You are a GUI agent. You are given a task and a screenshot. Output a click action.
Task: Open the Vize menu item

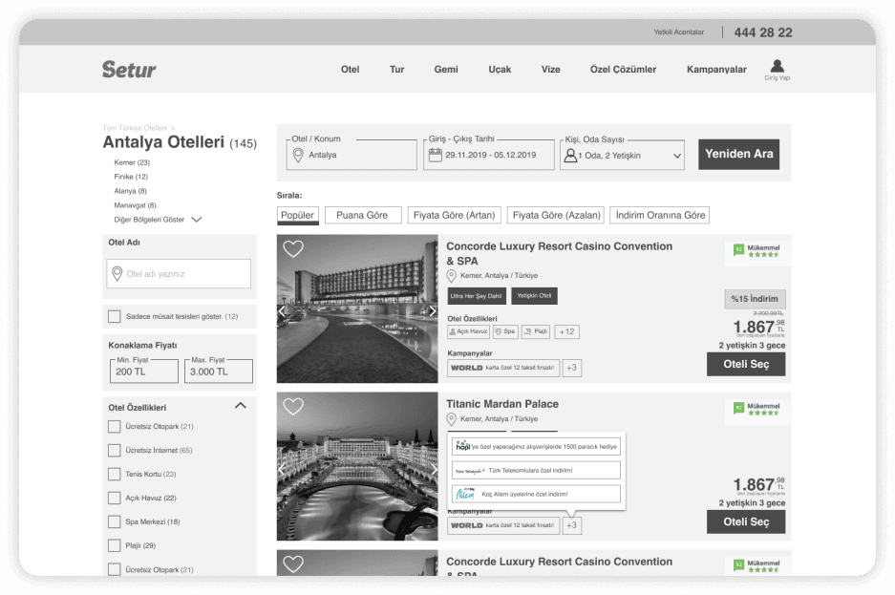click(x=550, y=70)
